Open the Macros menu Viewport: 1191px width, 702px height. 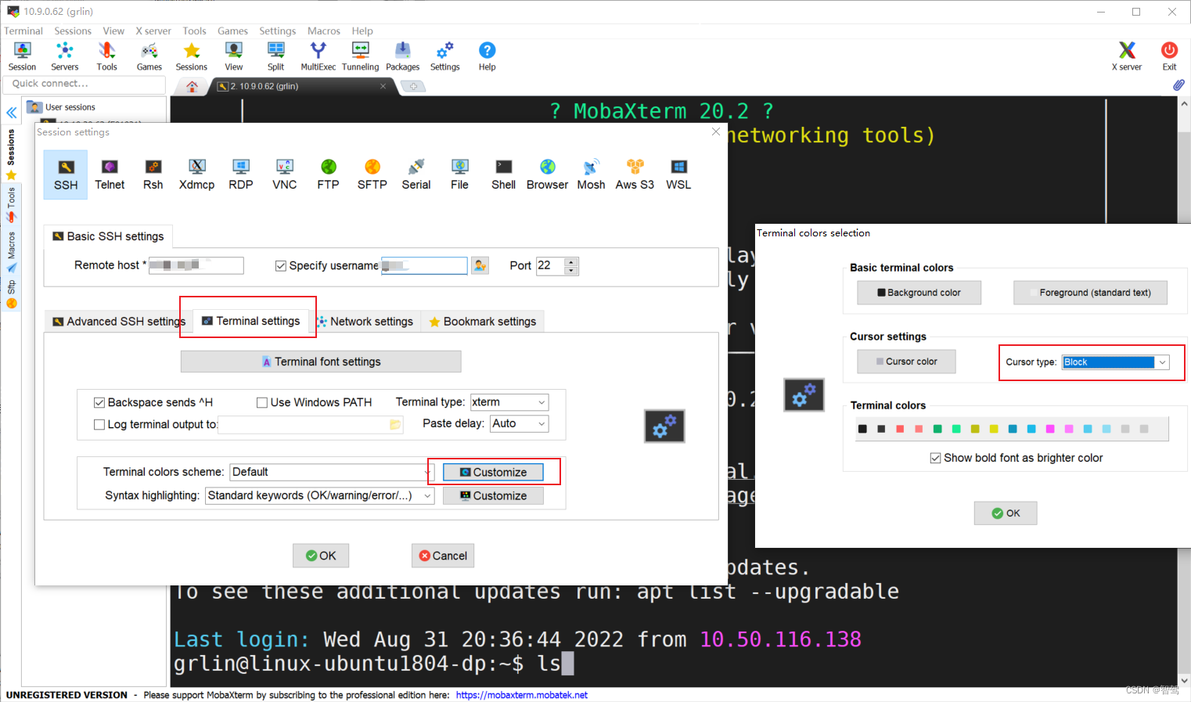click(324, 31)
